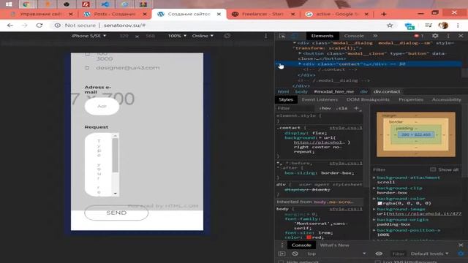Open device toolbar more options menu

point(266,36)
